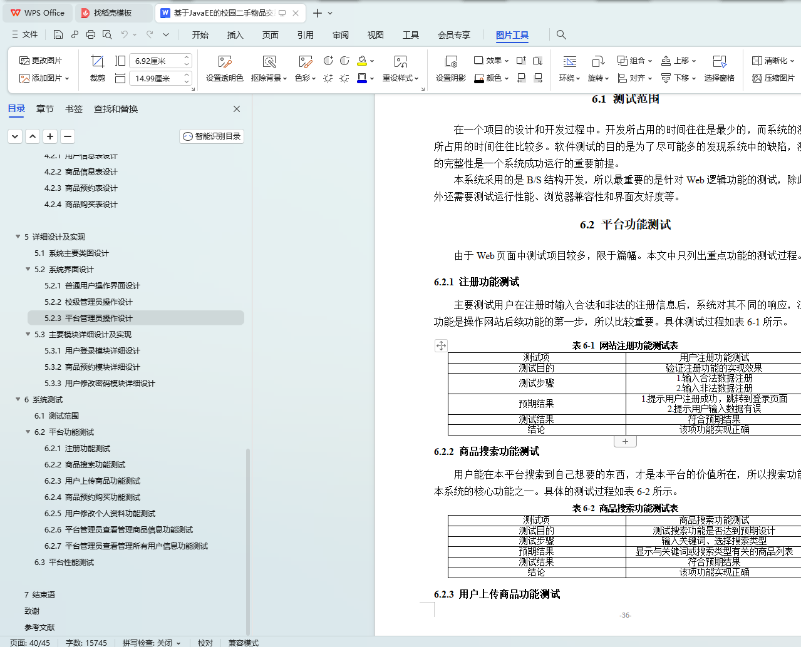This screenshot has height=647, width=801.
Task: Click the 智能识别目录 button
Action: [x=212, y=136]
